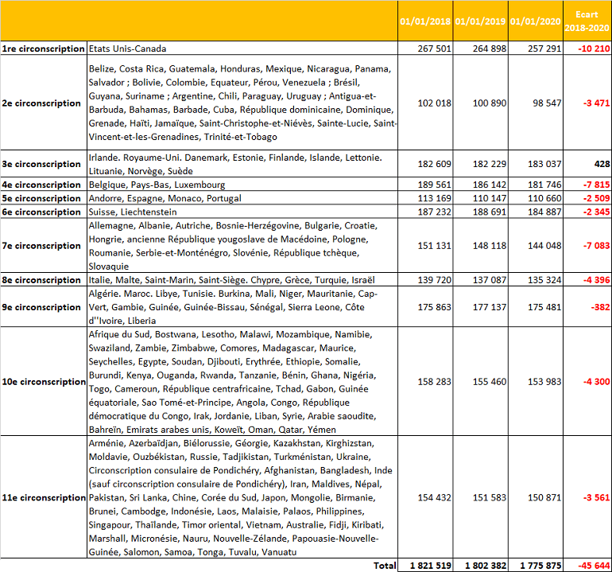Select value 264 898
Screen dimensions: 612x572
(x=490, y=49)
